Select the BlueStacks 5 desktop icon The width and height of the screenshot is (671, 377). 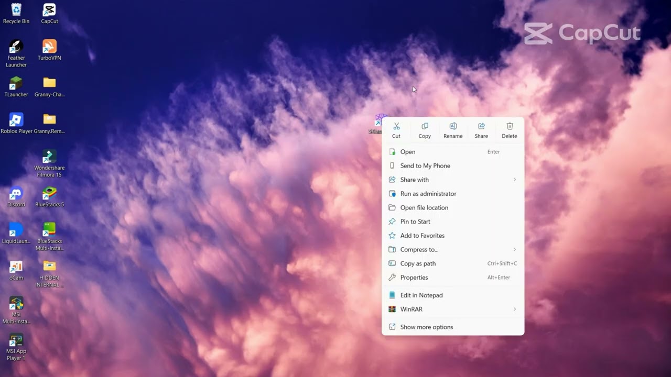(x=49, y=197)
